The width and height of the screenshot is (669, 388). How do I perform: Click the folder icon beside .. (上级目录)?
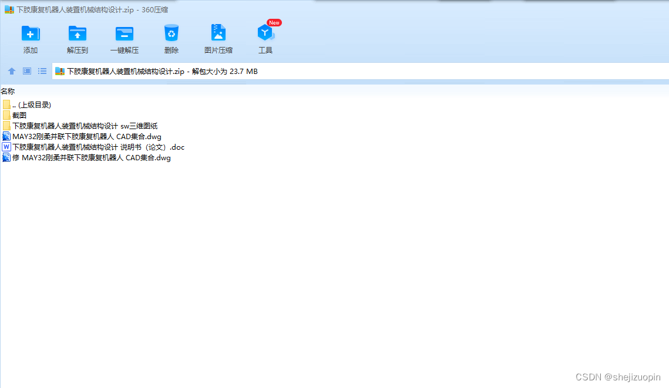[6, 104]
